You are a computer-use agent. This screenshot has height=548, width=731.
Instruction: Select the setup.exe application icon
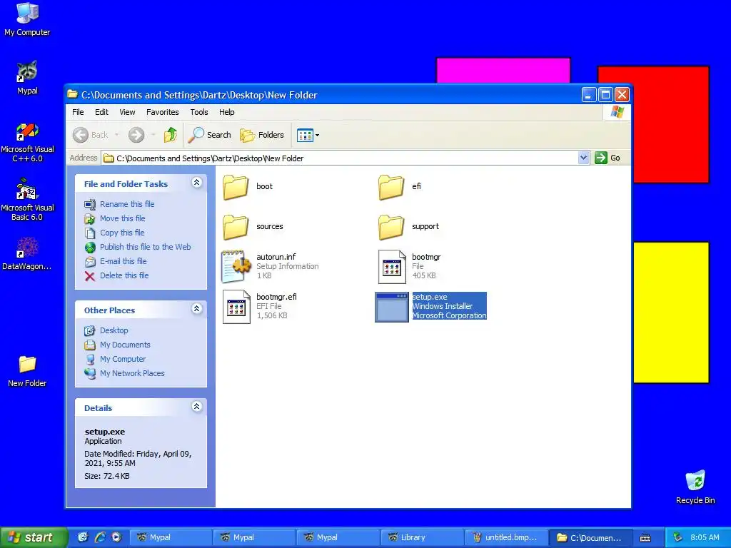[x=392, y=307]
